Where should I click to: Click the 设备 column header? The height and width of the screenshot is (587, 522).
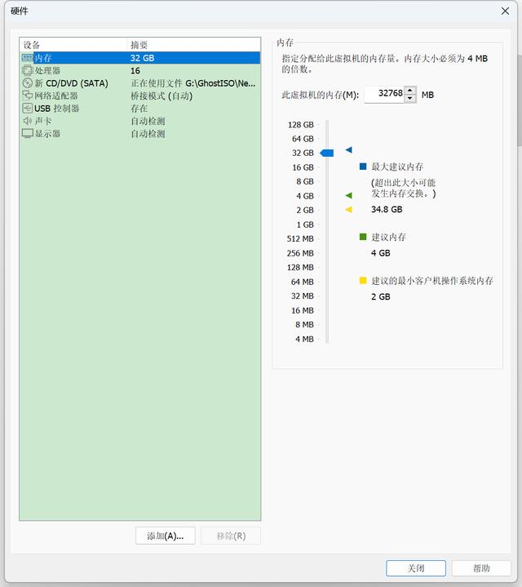(73, 45)
